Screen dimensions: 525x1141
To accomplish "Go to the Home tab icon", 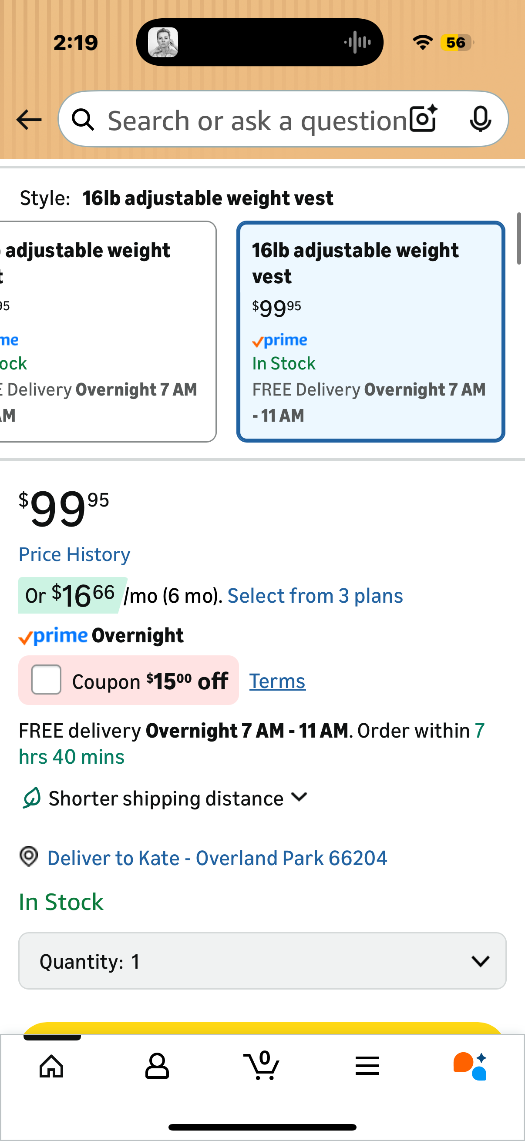I will point(52,1066).
